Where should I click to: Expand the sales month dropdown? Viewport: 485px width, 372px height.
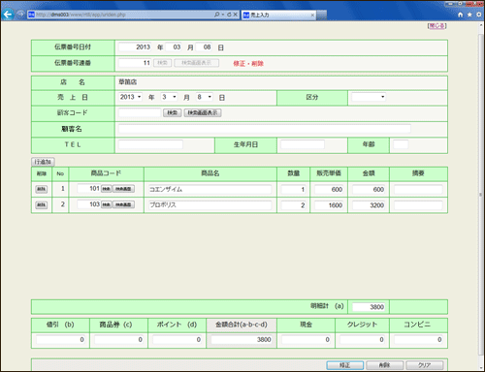click(x=169, y=97)
